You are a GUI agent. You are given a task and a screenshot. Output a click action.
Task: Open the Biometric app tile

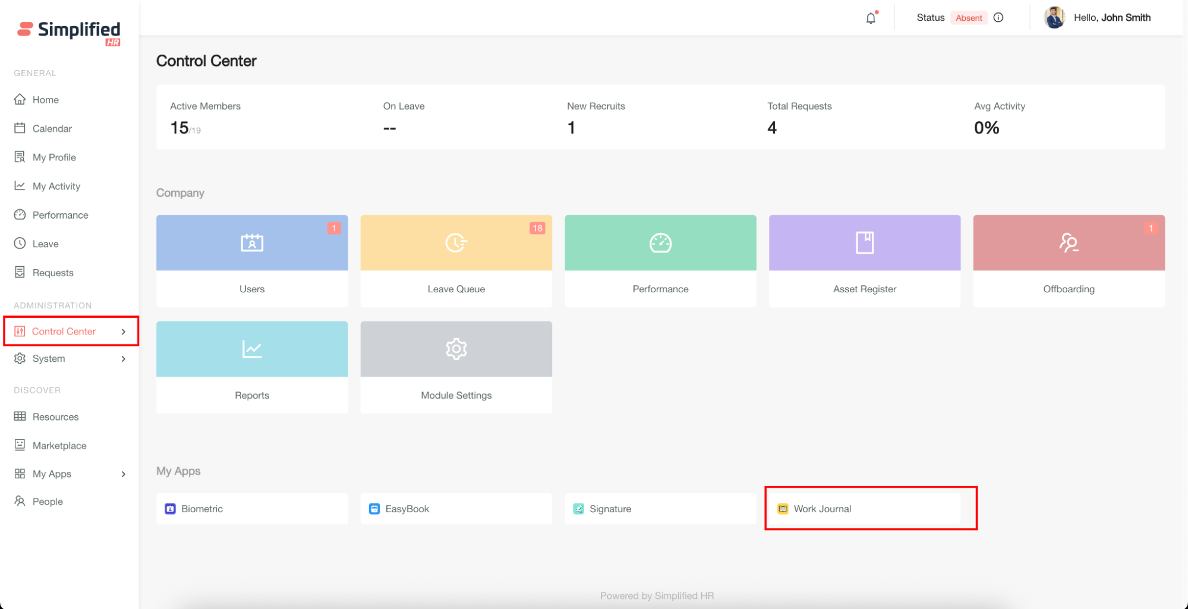202,509
